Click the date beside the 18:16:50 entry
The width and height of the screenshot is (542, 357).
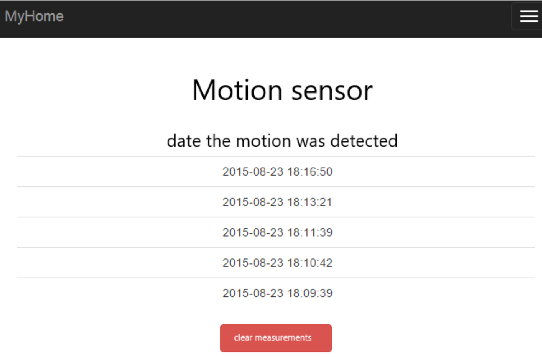tap(253, 172)
